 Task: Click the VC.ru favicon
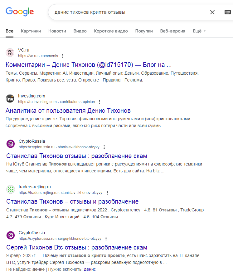tap(10, 53)
